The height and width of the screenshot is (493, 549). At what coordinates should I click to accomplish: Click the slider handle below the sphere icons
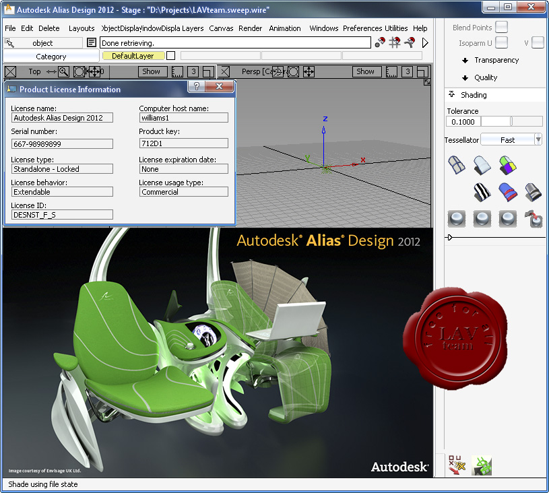point(450,237)
